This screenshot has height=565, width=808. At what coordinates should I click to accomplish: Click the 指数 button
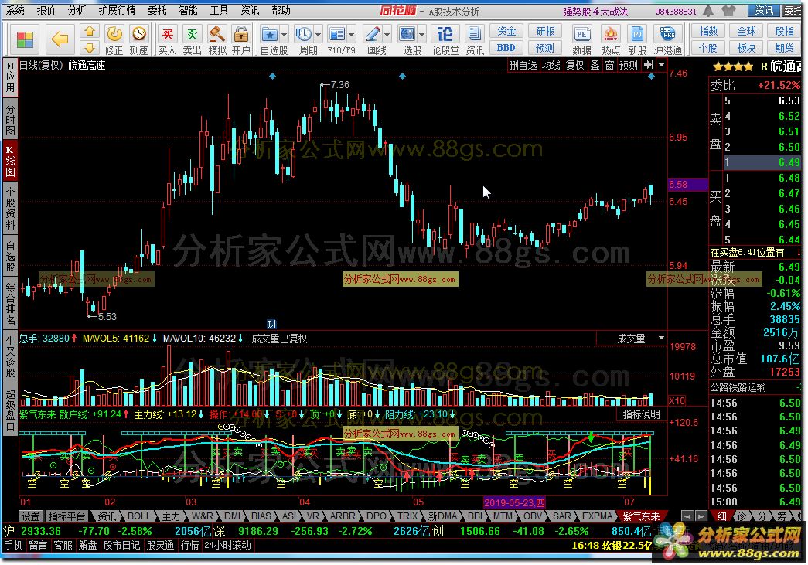point(708,32)
